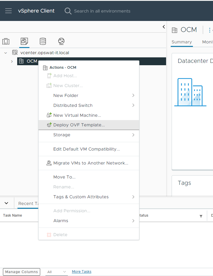This screenshot has width=213, height=276.
Task: Click the Deploy OVF Template icon
Action: [49, 125]
